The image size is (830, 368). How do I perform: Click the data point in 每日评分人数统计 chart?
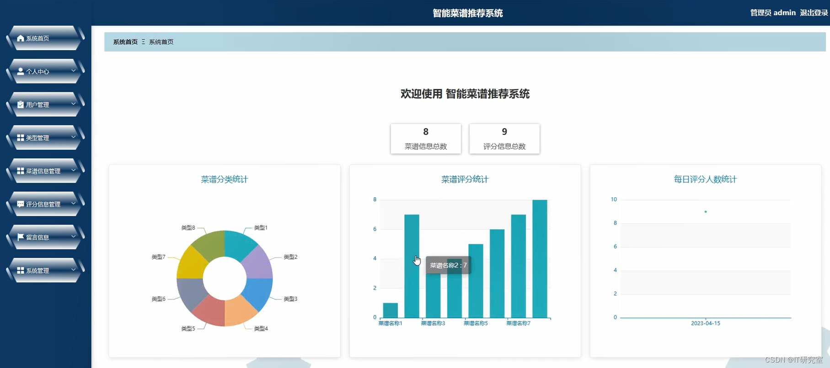706,212
